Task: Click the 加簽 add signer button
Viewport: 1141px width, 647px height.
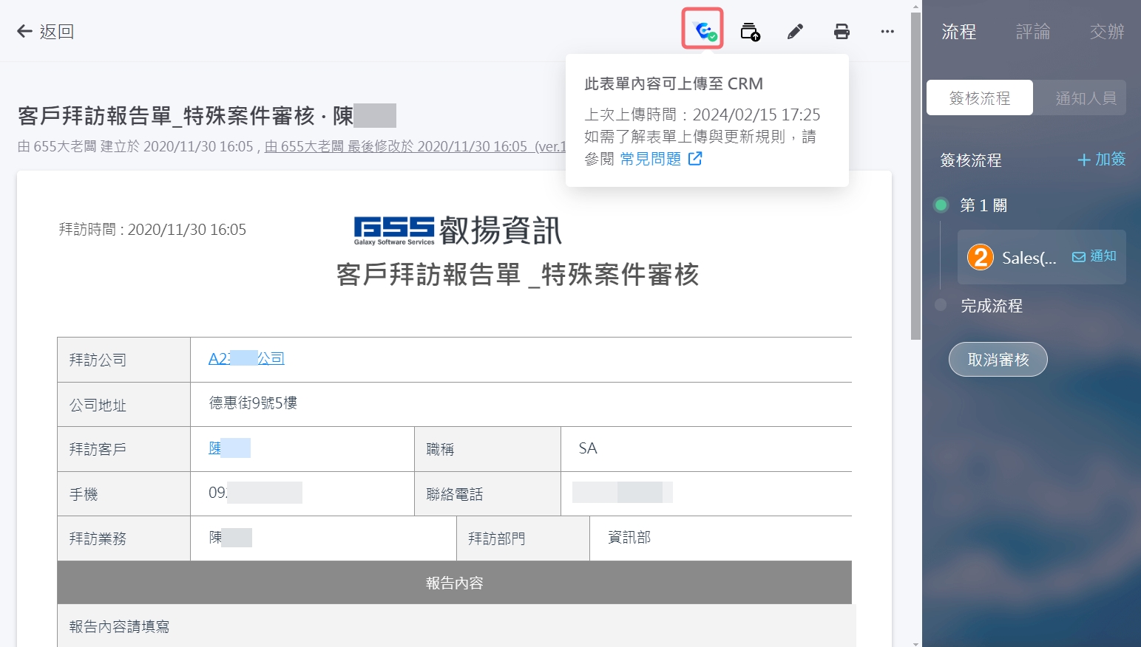Action: tap(1101, 160)
